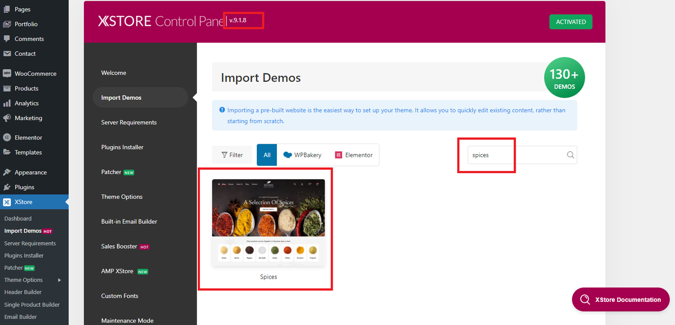Click the Elementor sidebar icon
Image resolution: width=675 pixels, height=325 pixels.
coord(7,138)
